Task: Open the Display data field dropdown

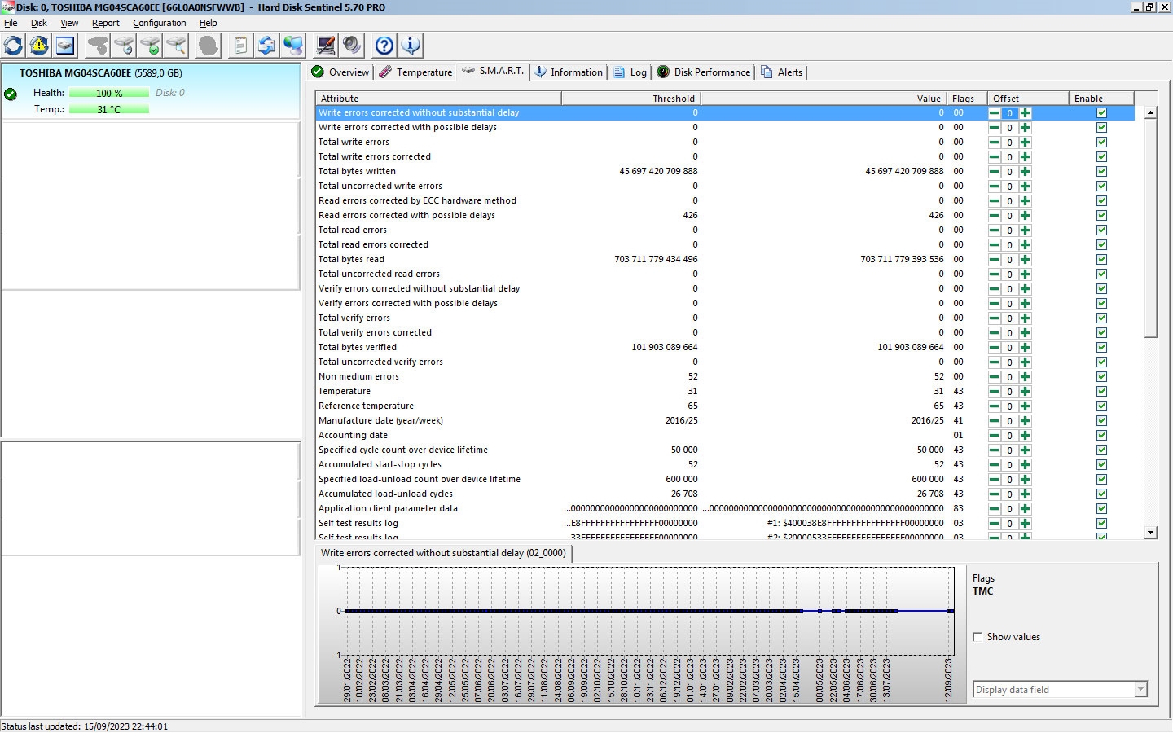Action: tap(1140, 690)
